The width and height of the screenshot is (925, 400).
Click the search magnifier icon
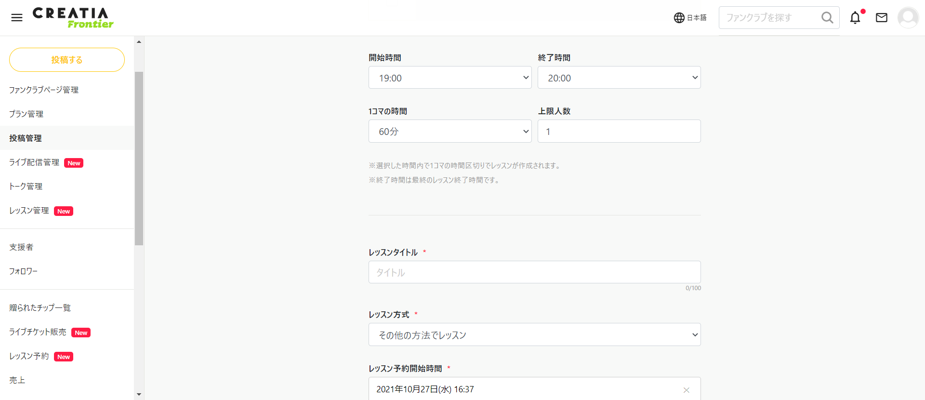tap(827, 18)
